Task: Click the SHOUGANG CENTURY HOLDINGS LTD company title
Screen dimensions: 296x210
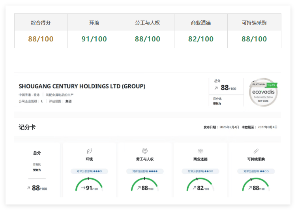Action: (x=82, y=86)
